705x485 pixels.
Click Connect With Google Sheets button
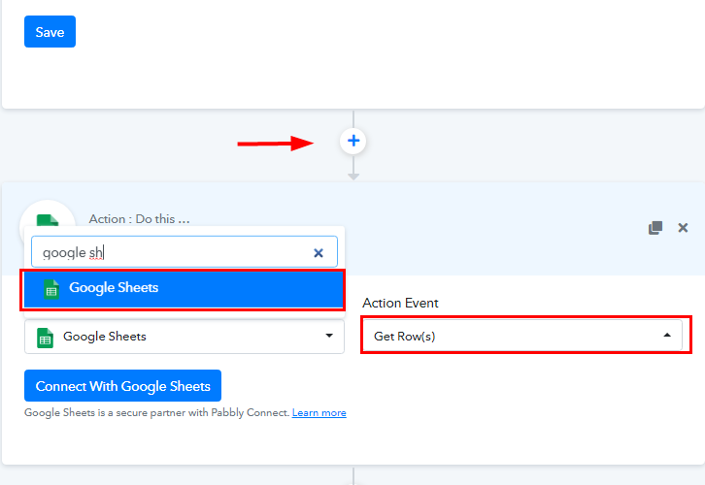coord(122,386)
